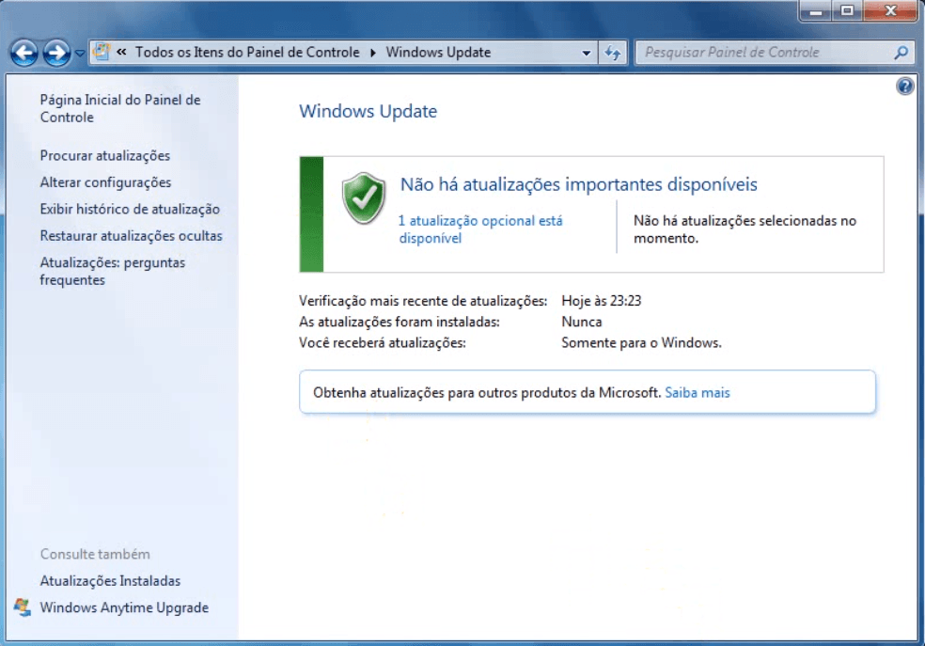
Task: Open 'Exibir histórico de atualização'
Action: coord(130,209)
